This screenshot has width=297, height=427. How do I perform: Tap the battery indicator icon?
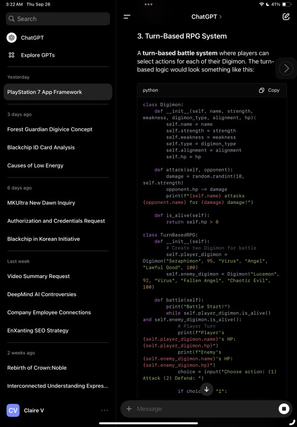[x=287, y=4]
